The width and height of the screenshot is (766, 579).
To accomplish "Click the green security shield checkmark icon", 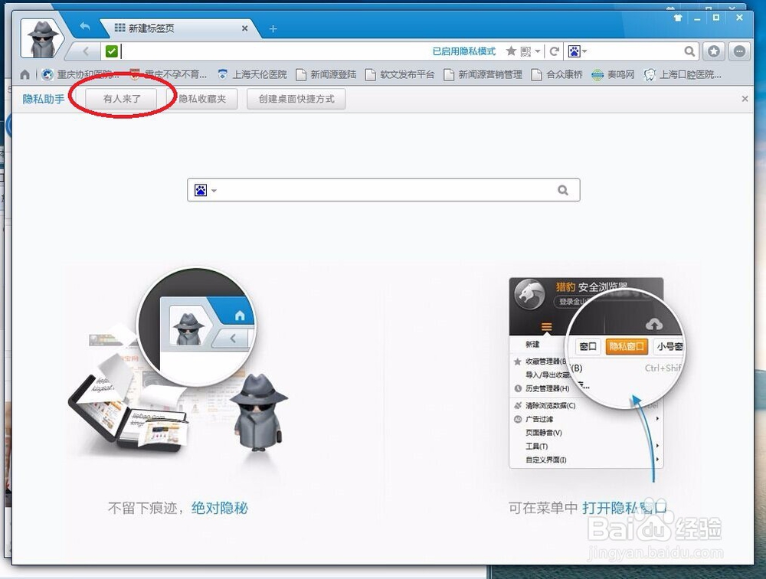I will pos(112,51).
